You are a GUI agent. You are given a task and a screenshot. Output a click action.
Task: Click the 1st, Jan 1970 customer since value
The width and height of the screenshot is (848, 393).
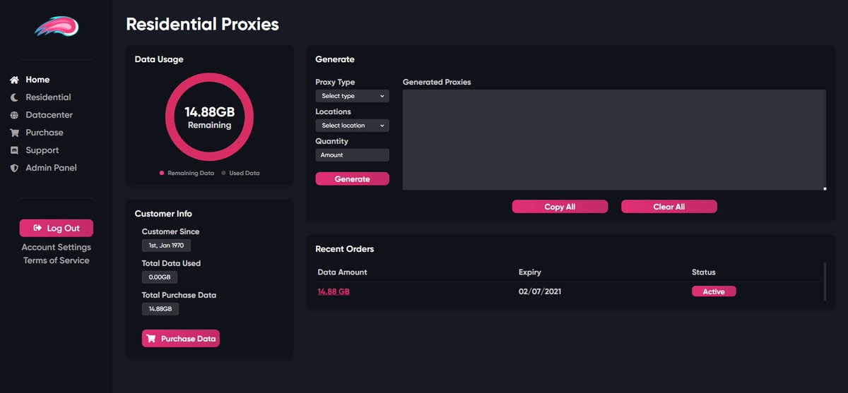point(166,246)
